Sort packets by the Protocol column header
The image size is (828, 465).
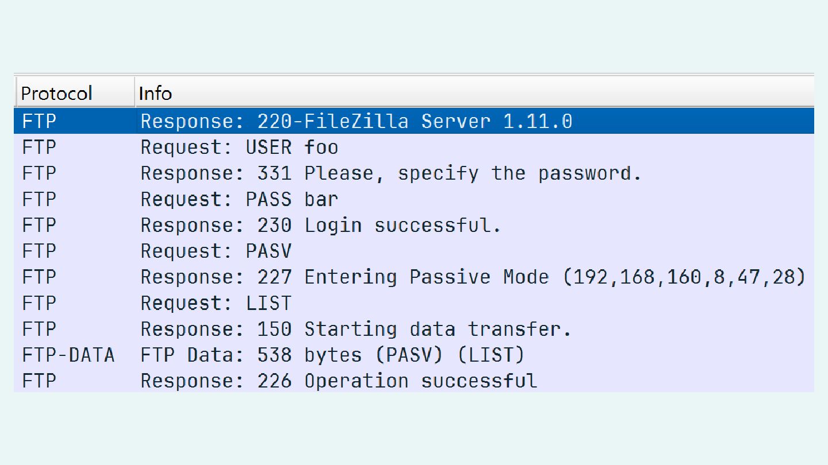pos(75,93)
